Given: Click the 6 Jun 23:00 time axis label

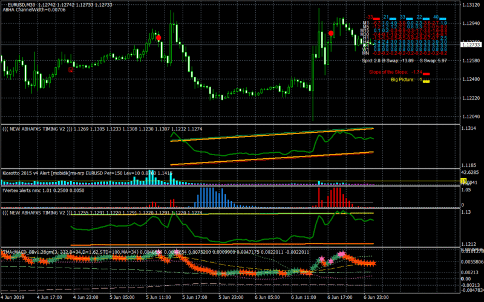Looking at the screenshot, I should click(x=376, y=297).
